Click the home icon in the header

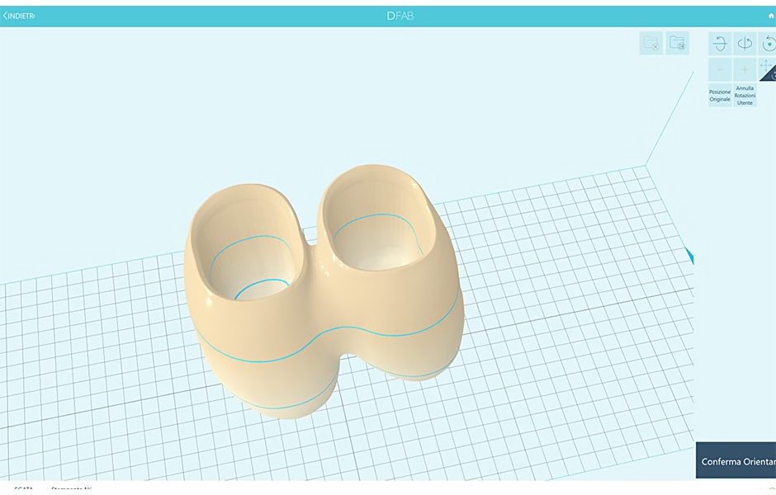[x=771, y=16]
